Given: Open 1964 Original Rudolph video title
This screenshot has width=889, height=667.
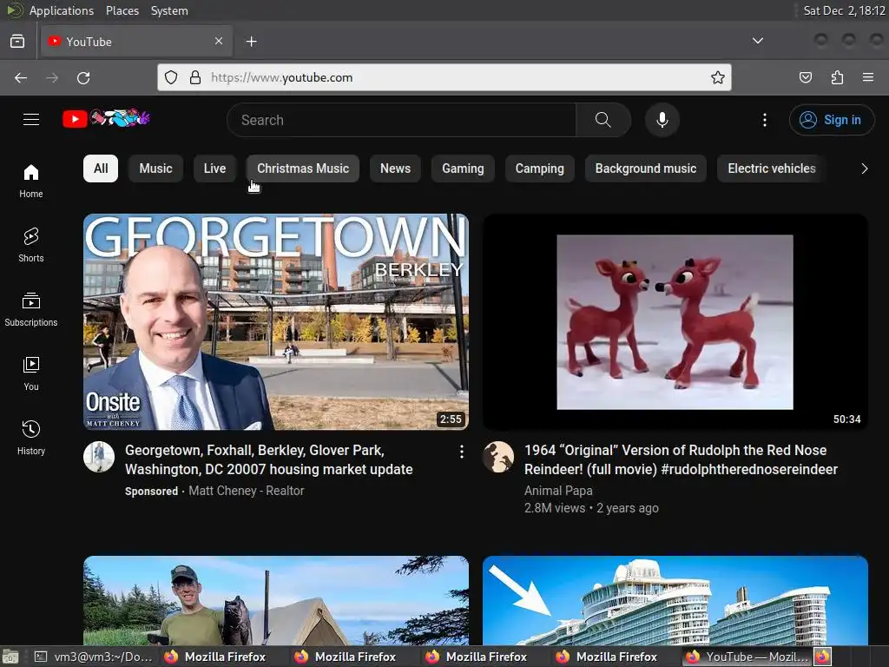Looking at the screenshot, I should tap(681, 459).
